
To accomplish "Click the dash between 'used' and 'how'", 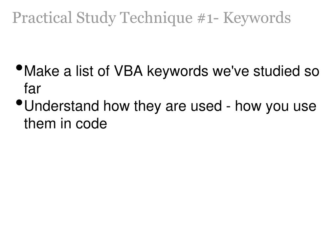I will coord(228,107).
